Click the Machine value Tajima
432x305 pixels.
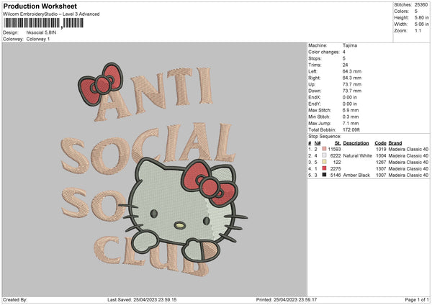pos(350,45)
